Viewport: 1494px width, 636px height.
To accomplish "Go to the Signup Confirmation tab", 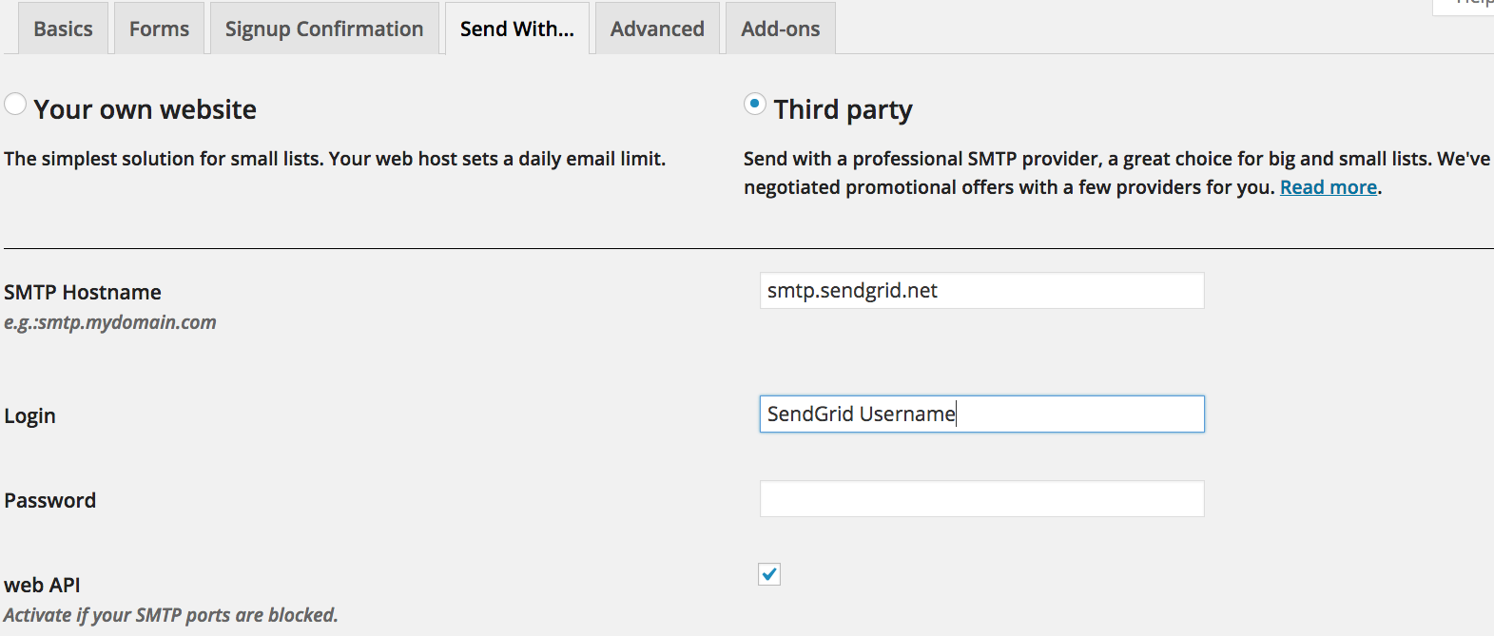I will coord(323,29).
